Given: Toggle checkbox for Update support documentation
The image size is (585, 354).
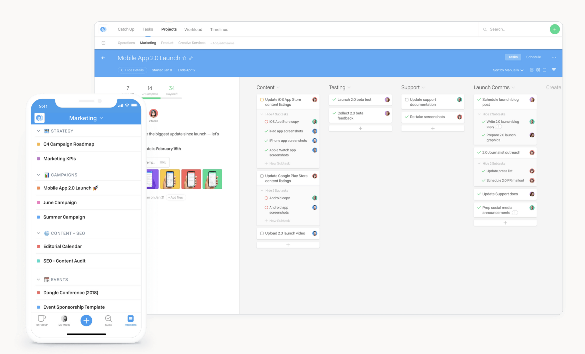Looking at the screenshot, I should (407, 99).
